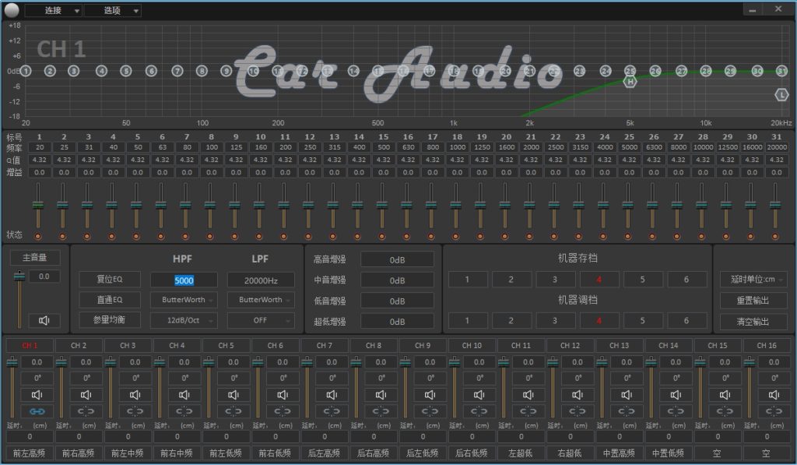The width and height of the screenshot is (797, 465).
Task: Select preset 2 under 机器存档
Action: click(511, 280)
